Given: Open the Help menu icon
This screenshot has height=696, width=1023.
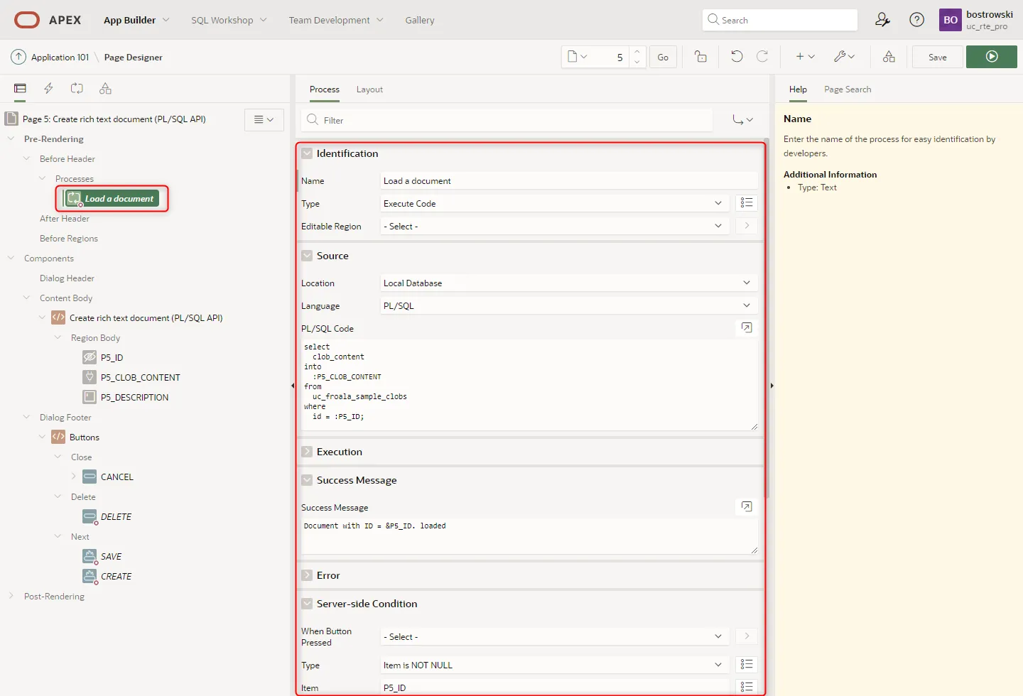Looking at the screenshot, I should 917,20.
